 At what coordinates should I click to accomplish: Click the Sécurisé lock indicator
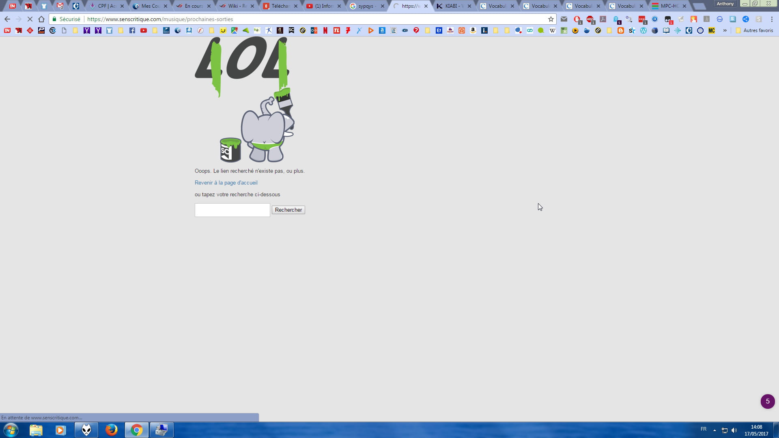click(x=67, y=19)
